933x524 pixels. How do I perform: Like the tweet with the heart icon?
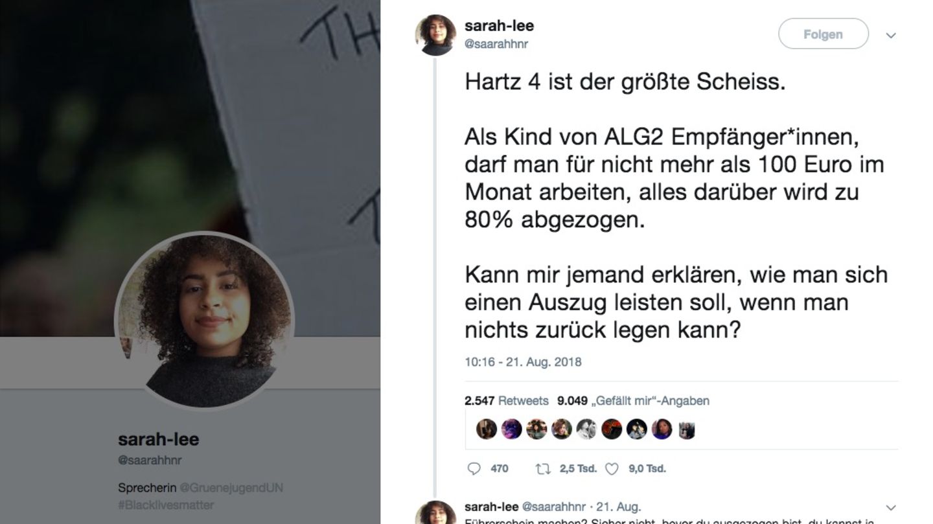[x=612, y=468]
